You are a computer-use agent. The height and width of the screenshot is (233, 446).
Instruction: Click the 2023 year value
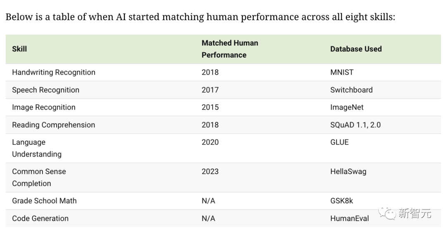[210, 172]
